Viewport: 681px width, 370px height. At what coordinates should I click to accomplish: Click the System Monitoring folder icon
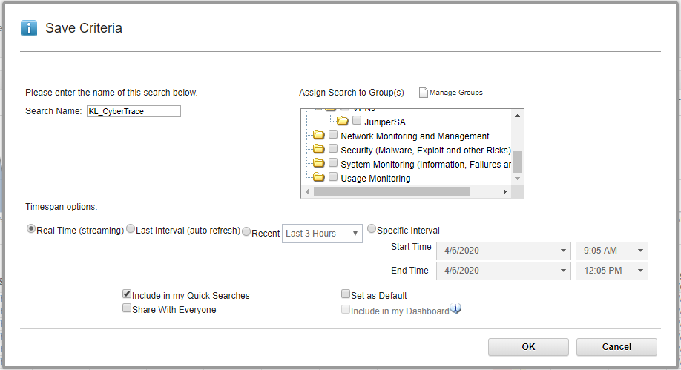tap(319, 164)
